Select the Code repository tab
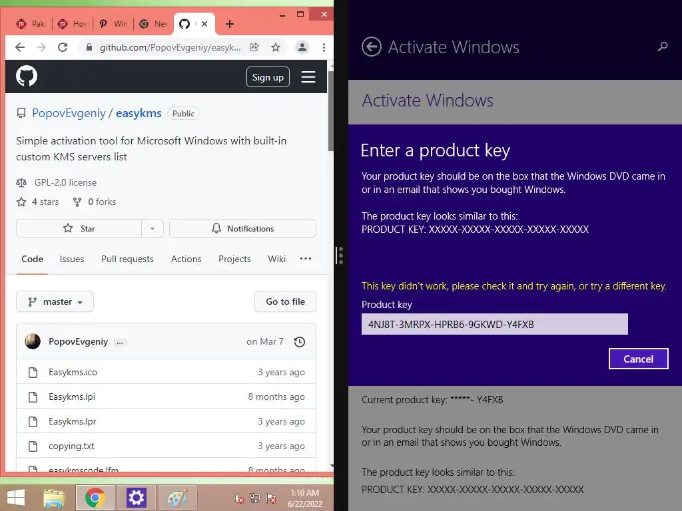This screenshot has width=682, height=511. [32, 259]
